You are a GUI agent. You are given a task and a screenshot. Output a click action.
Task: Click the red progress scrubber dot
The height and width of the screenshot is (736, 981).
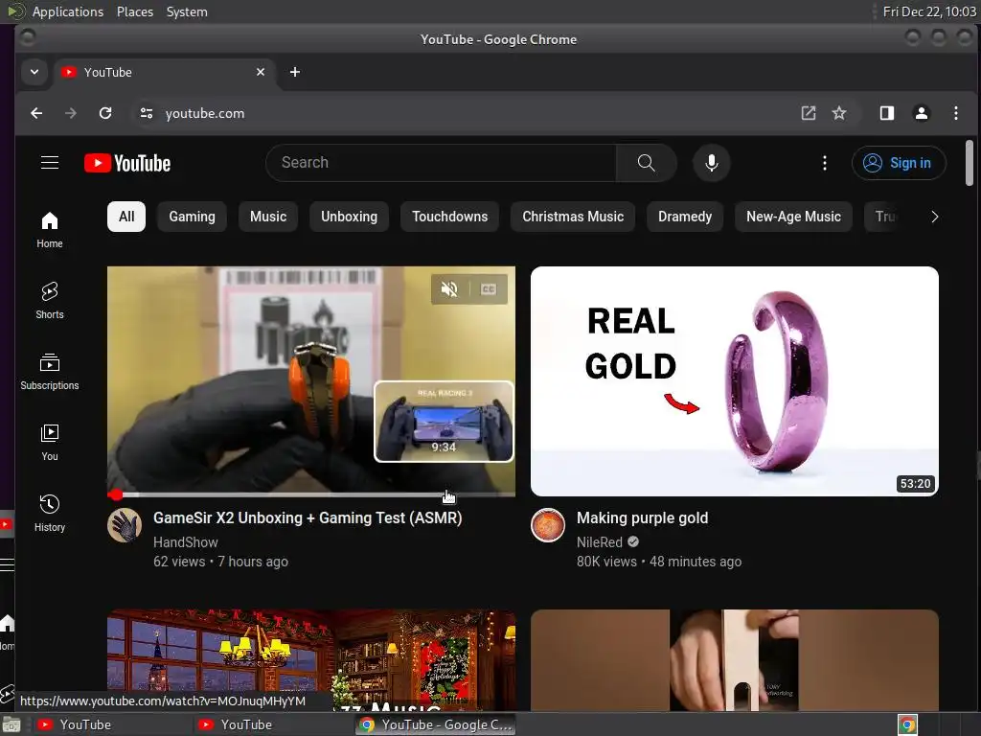(x=116, y=494)
